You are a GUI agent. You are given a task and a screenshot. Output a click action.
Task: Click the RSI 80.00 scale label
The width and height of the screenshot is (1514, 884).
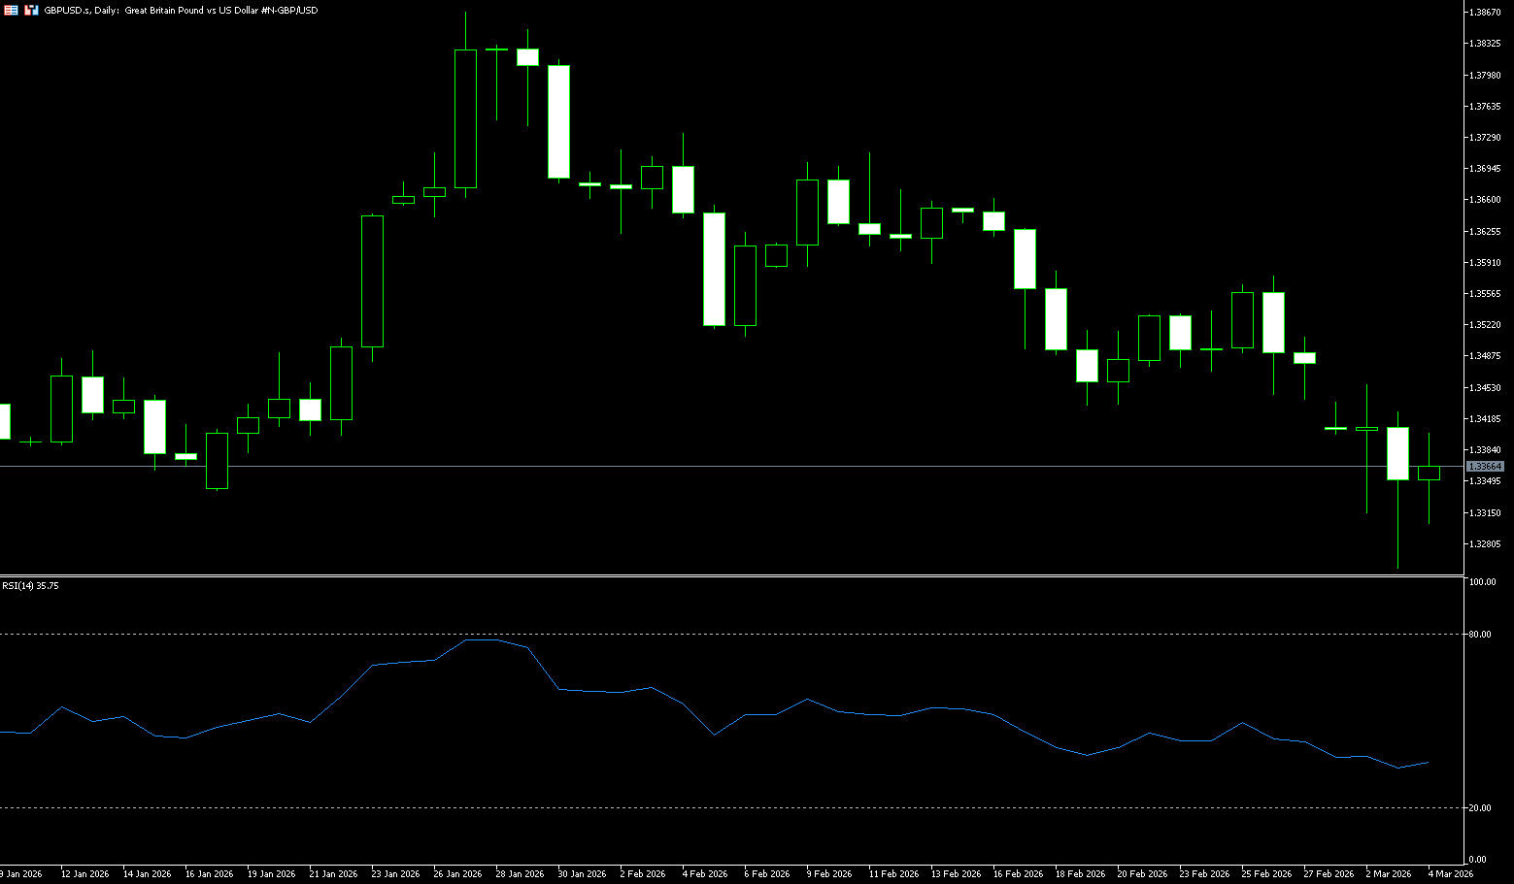click(x=1481, y=635)
